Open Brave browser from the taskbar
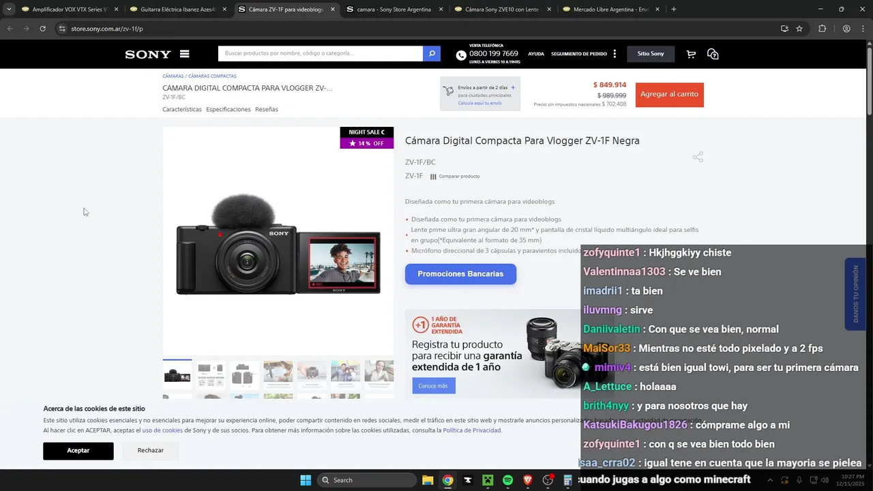This screenshot has height=491, width=873. 528,480
